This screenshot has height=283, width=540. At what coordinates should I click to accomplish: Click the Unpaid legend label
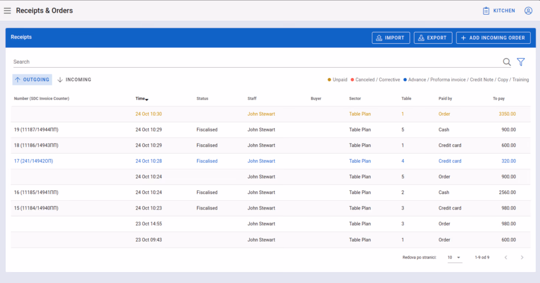point(340,80)
